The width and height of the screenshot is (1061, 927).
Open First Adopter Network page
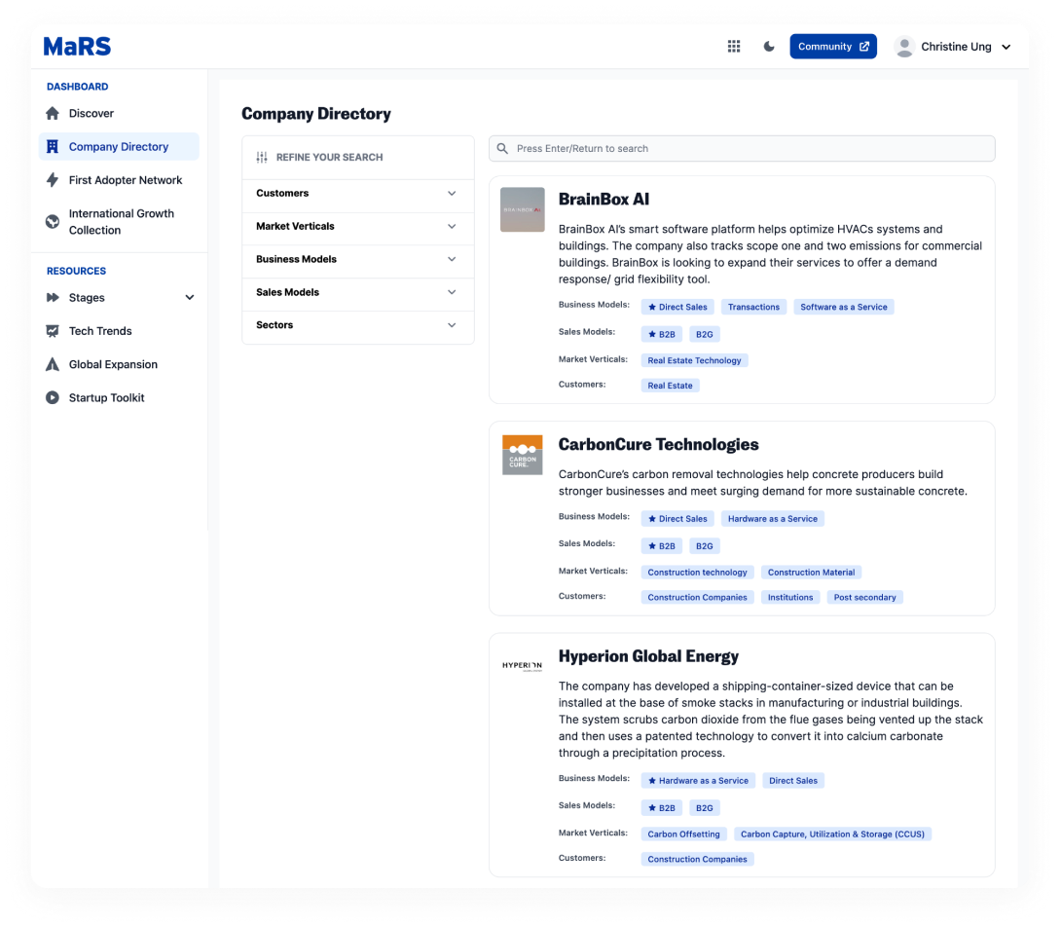(x=119, y=180)
